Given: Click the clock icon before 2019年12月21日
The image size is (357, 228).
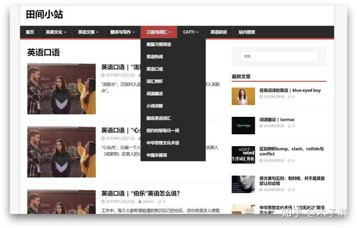Looking at the screenshot, I should (x=103, y=138).
